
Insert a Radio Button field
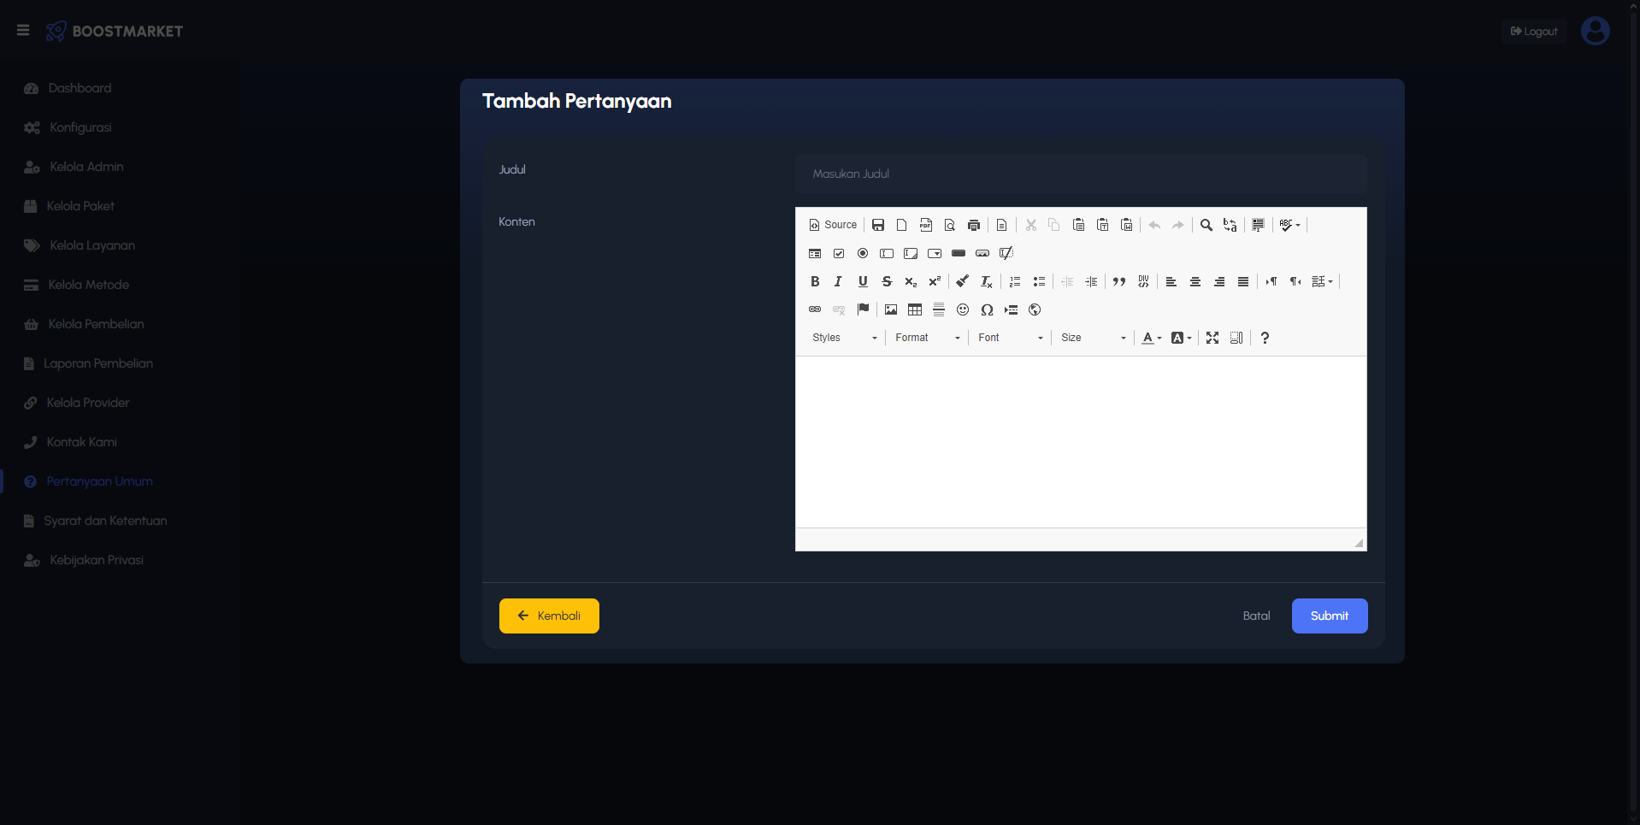tap(863, 253)
